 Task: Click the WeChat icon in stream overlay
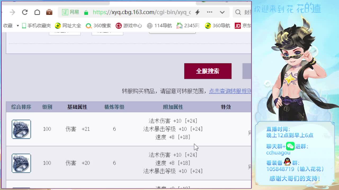pyautogui.click(x=290, y=146)
